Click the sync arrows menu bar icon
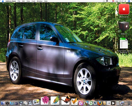The height and width of the screenshot is (106, 132). tap(104, 1)
